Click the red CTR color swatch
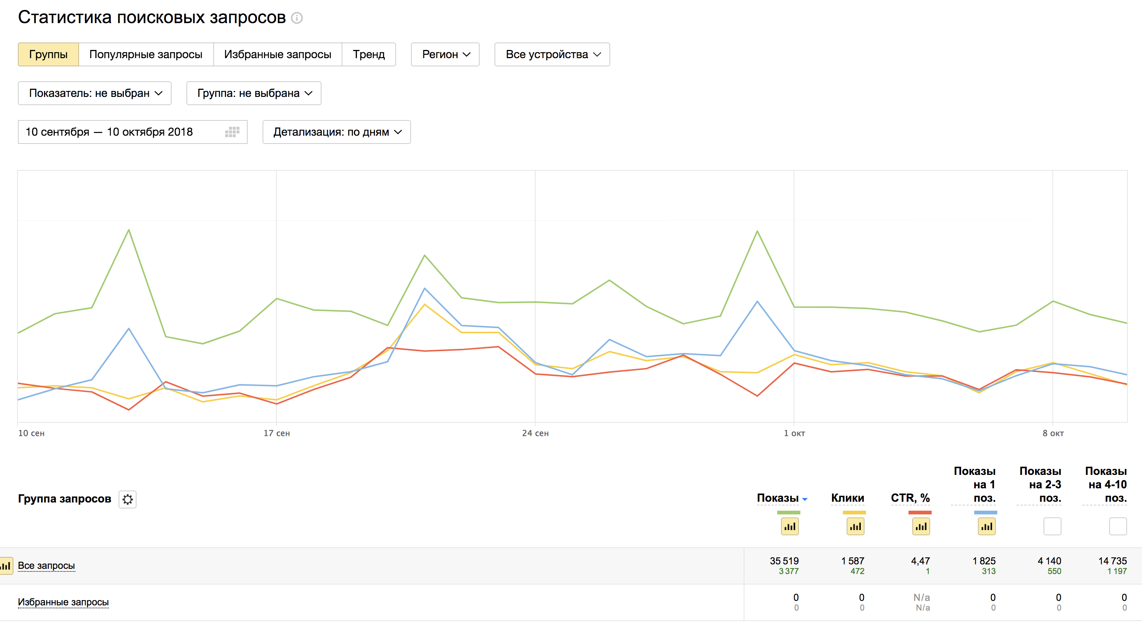 (919, 513)
